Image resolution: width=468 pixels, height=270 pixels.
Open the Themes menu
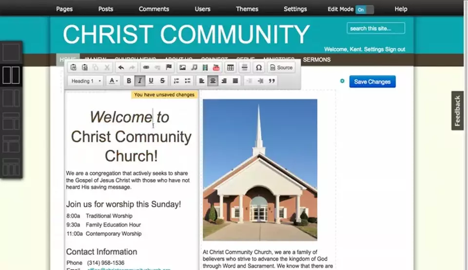[247, 9]
